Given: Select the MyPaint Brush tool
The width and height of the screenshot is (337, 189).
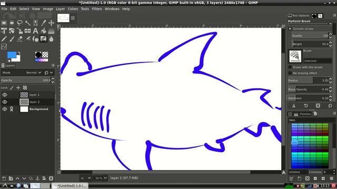Looking at the screenshot, I should tap(43, 39).
